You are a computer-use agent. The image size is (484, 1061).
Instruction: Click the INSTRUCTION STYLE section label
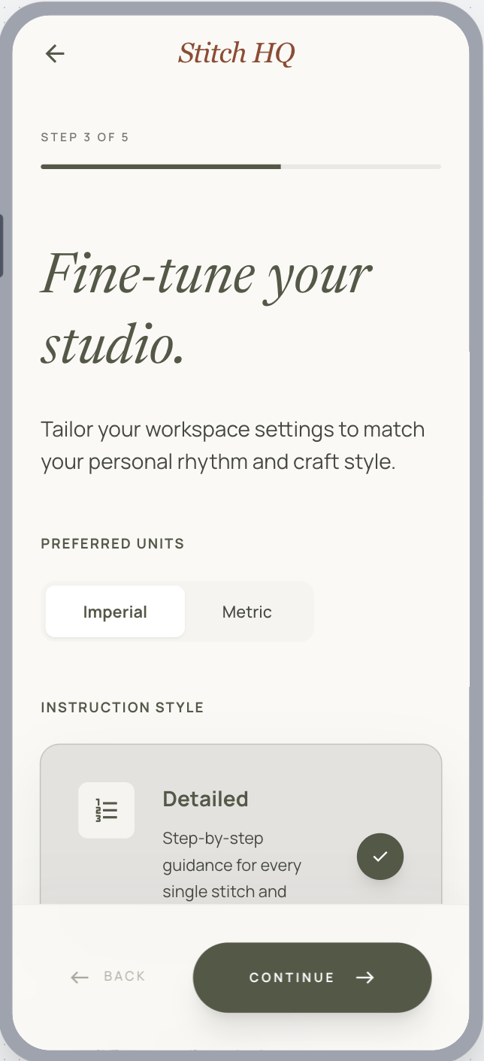pyautogui.click(x=123, y=707)
